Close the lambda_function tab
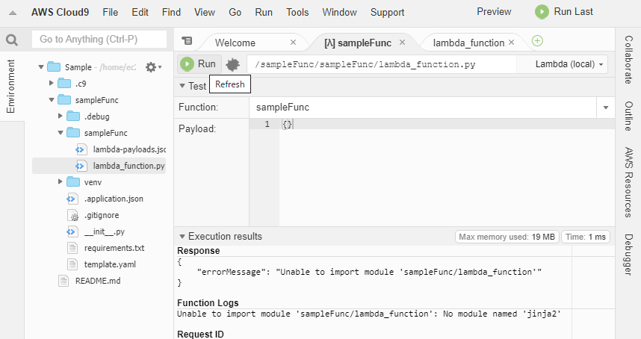This screenshot has width=641, height=339. [x=512, y=42]
